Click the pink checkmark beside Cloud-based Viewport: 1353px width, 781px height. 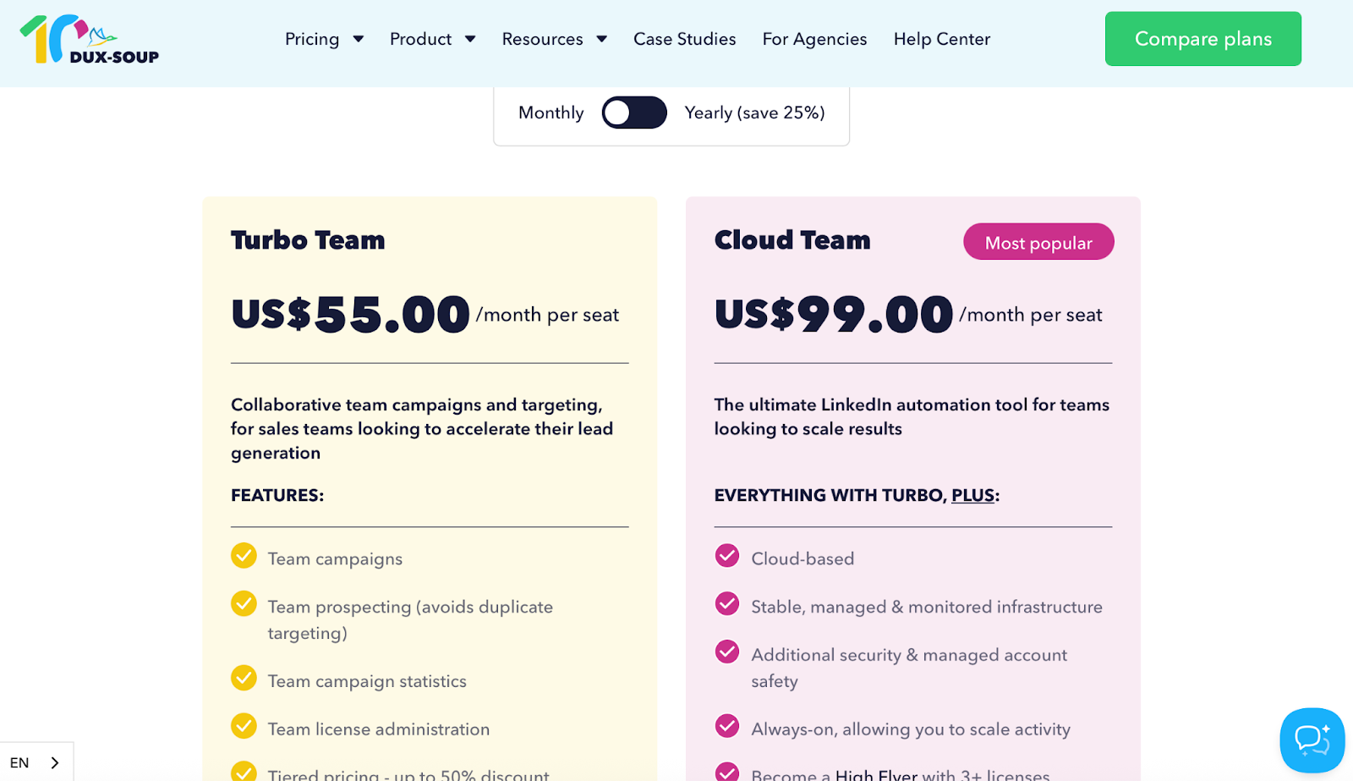[727, 556]
